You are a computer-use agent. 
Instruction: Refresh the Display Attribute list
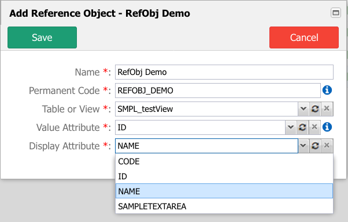315,146
